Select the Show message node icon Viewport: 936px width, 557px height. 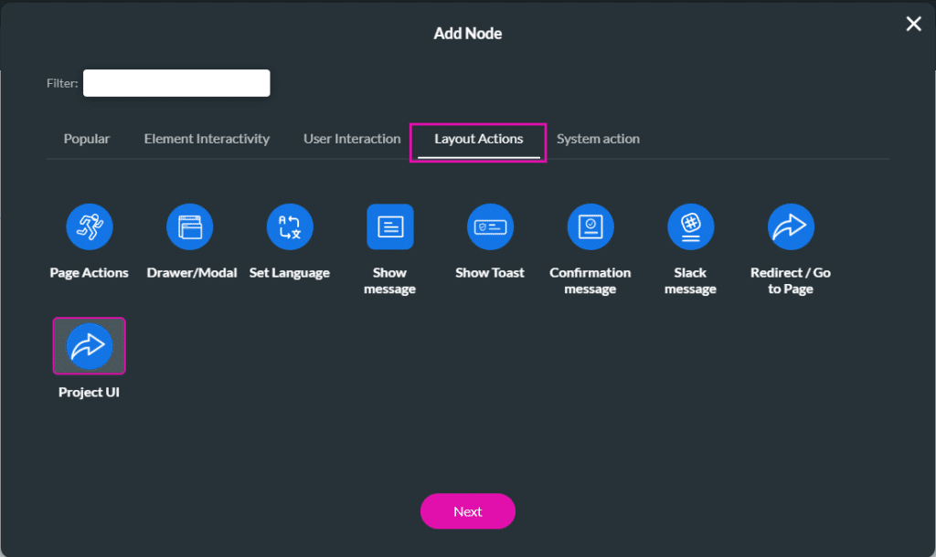coord(390,226)
